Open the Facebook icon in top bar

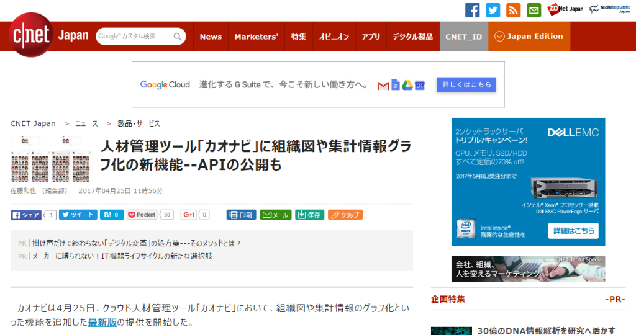[x=472, y=10]
